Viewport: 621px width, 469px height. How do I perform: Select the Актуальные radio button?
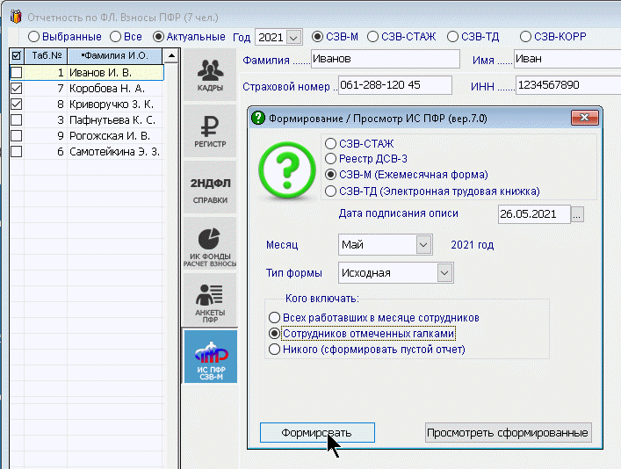[158, 37]
